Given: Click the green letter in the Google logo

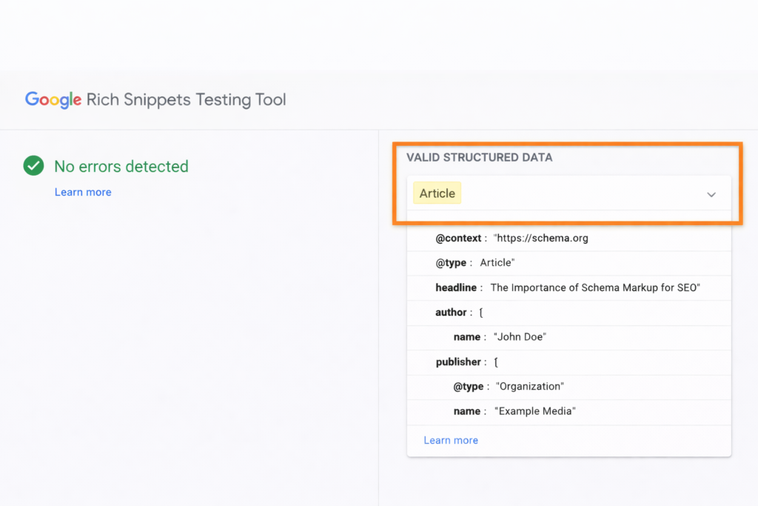Looking at the screenshot, I should (x=72, y=99).
